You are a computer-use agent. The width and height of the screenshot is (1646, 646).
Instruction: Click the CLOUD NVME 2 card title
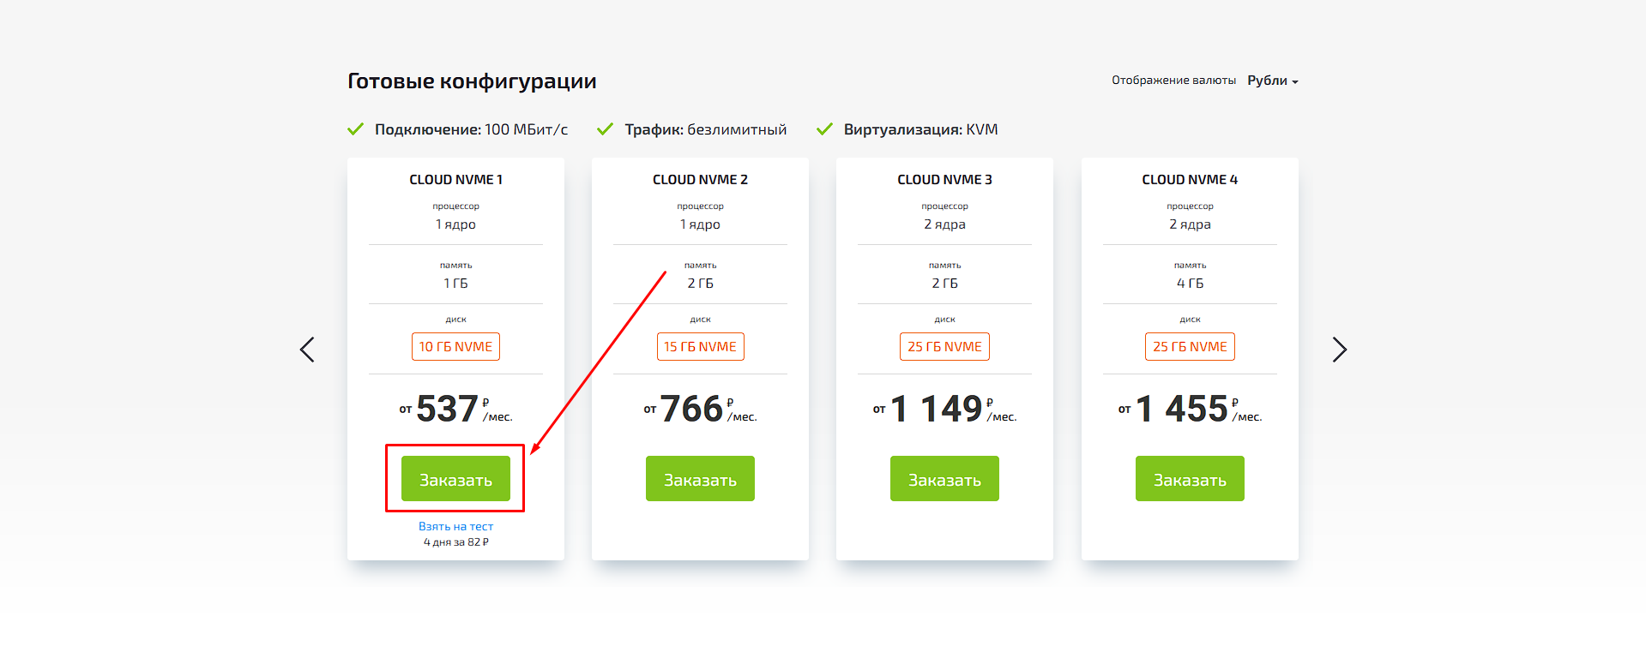[x=700, y=180]
